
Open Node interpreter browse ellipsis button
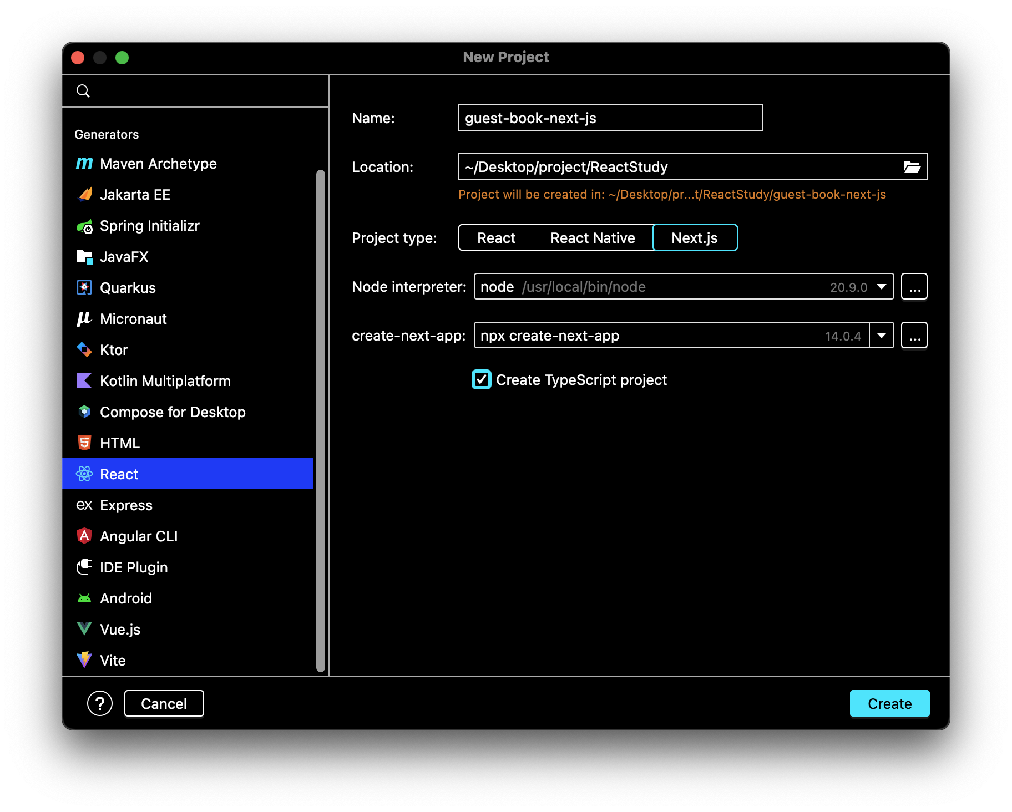click(x=914, y=287)
